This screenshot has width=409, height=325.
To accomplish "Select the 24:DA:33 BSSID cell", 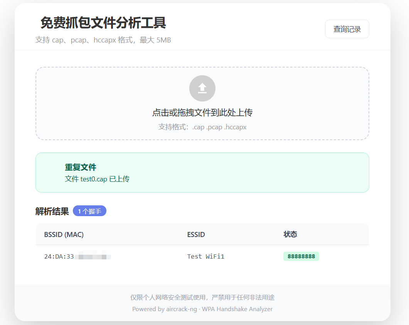I will [x=77, y=257].
